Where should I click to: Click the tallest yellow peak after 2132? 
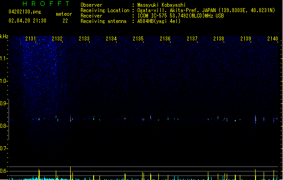(x=70, y=173)
